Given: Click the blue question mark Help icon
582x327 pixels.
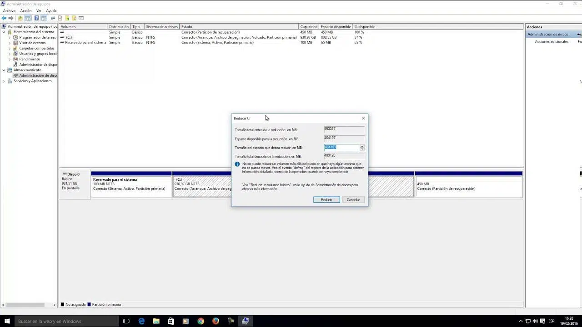Looking at the screenshot, I should (x=36, y=18).
